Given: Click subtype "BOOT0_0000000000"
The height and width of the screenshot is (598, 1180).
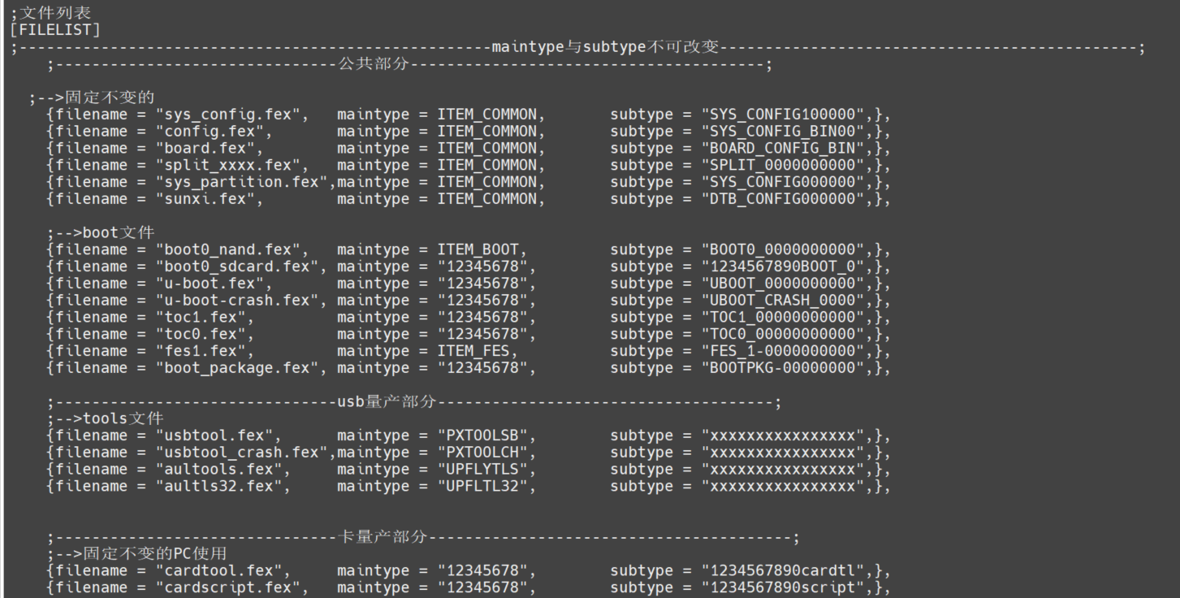Looking at the screenshot, I should [783, 250].
